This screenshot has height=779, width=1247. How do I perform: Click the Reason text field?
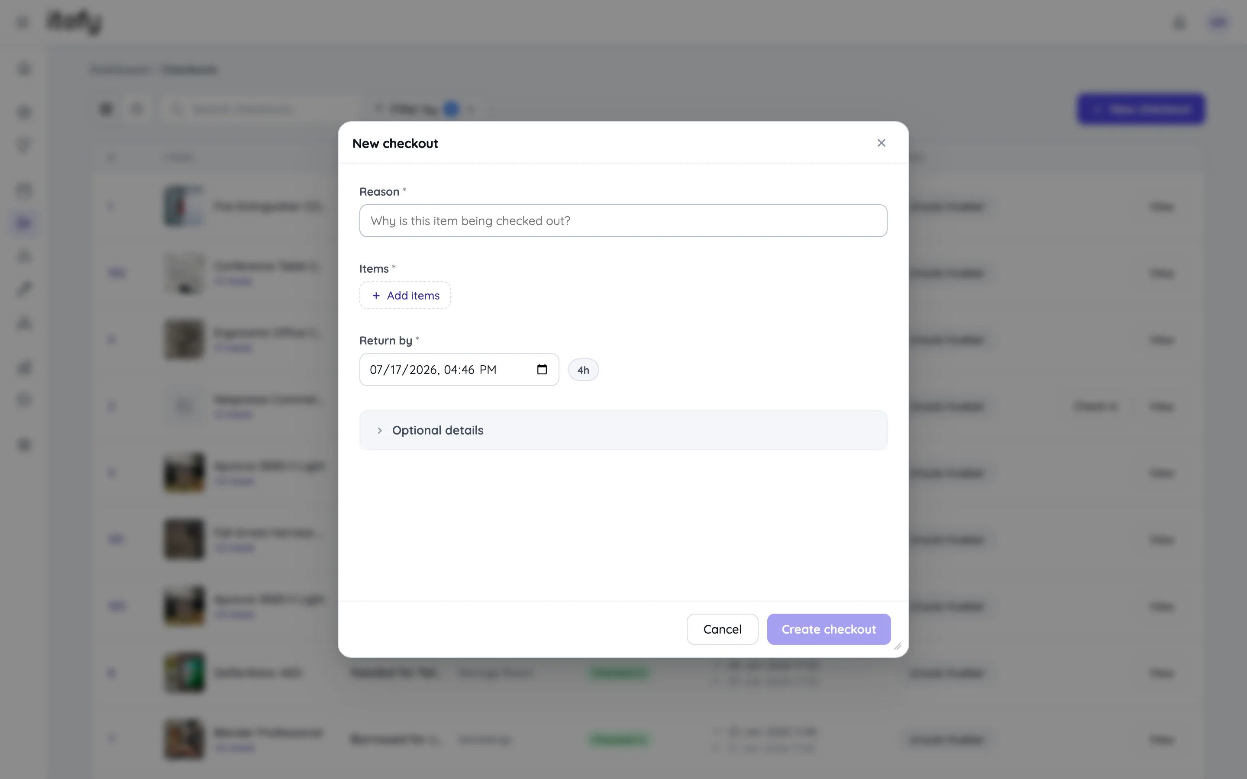click(x=623, y=221)
